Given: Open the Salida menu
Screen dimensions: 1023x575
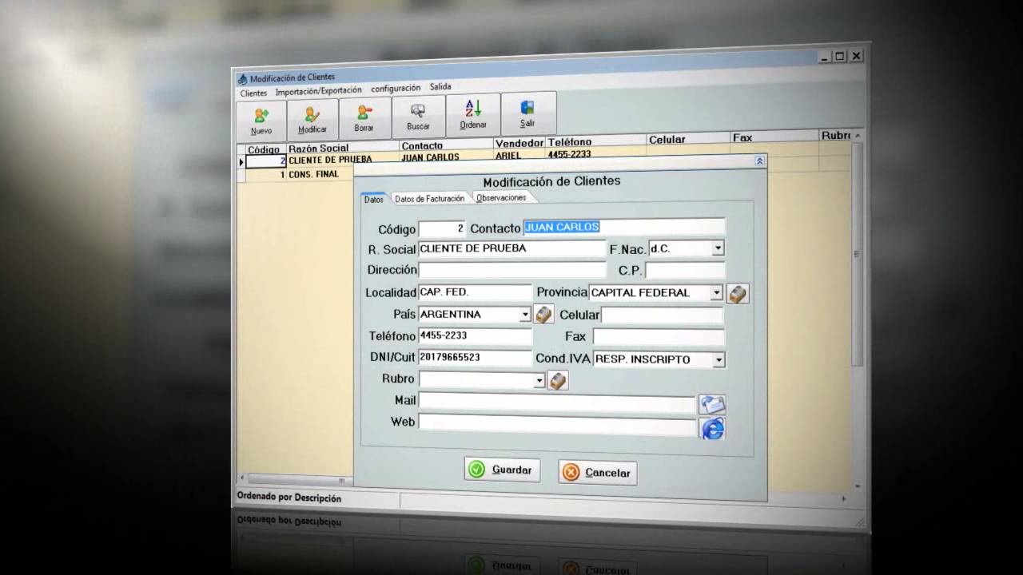Looking at the screenshot, I should pyautogui.click(x=440, y=87).
